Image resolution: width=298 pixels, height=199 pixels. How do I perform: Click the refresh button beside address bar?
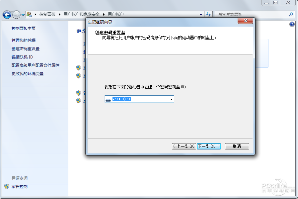[208, 15]
